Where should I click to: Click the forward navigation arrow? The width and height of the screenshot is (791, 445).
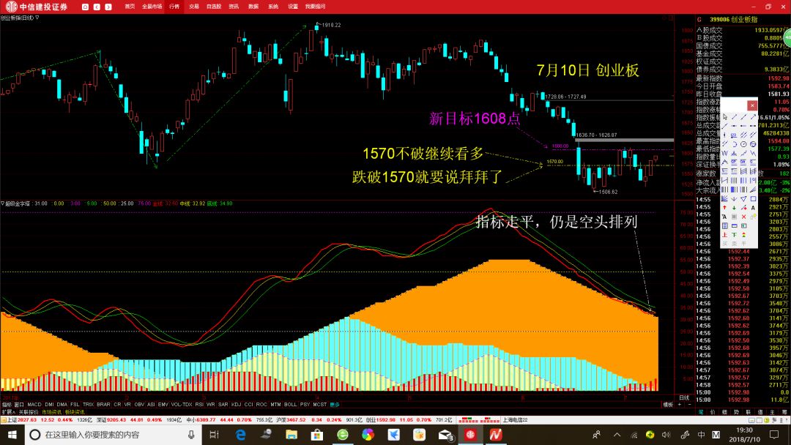(108, 6)
